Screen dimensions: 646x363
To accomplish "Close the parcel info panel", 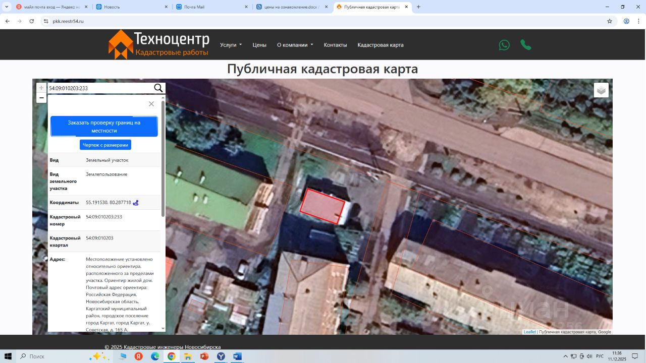I will tap(151, 104).
